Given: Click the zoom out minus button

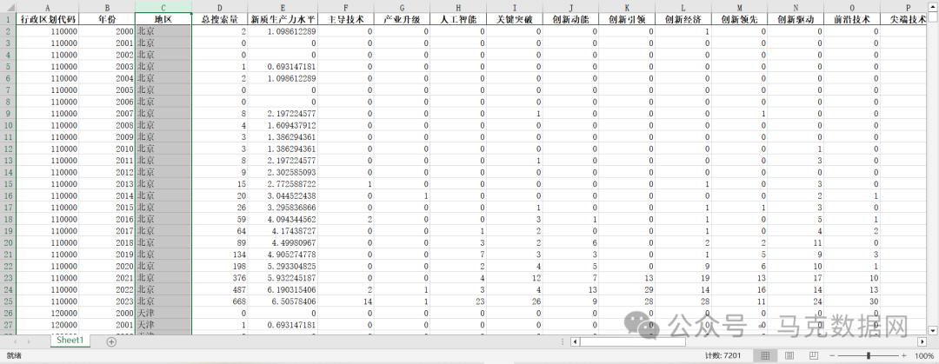Looking at the screenshot, I should tap(832, 355).
